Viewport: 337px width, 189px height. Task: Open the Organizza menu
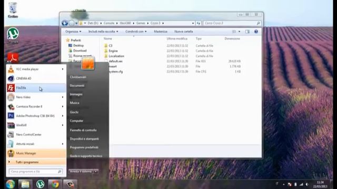73,31
